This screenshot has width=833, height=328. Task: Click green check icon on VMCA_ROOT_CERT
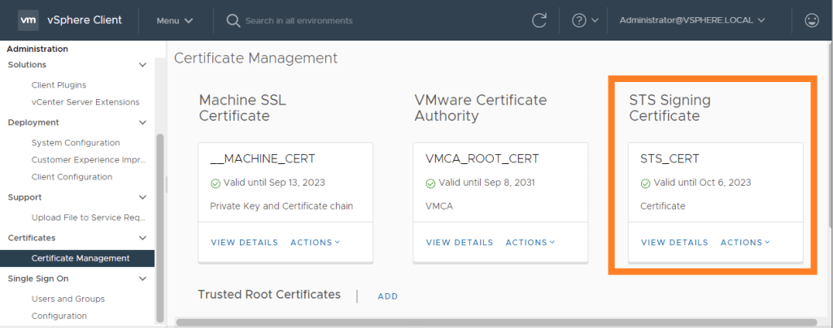tap(430, 183)
